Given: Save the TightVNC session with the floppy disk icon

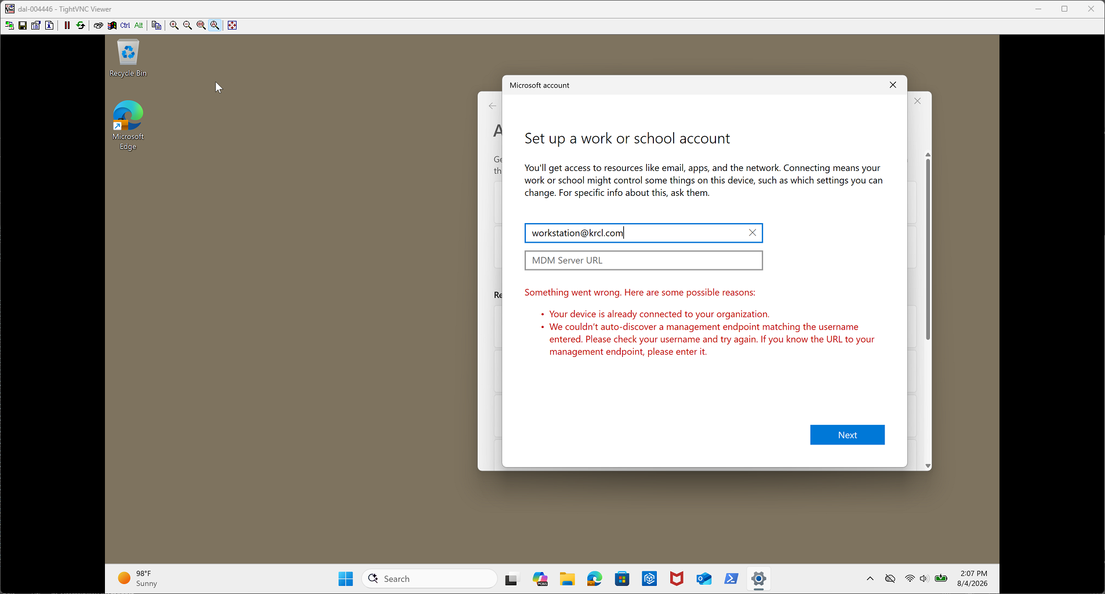Looking at the screenshot, I should click(23, 25).
